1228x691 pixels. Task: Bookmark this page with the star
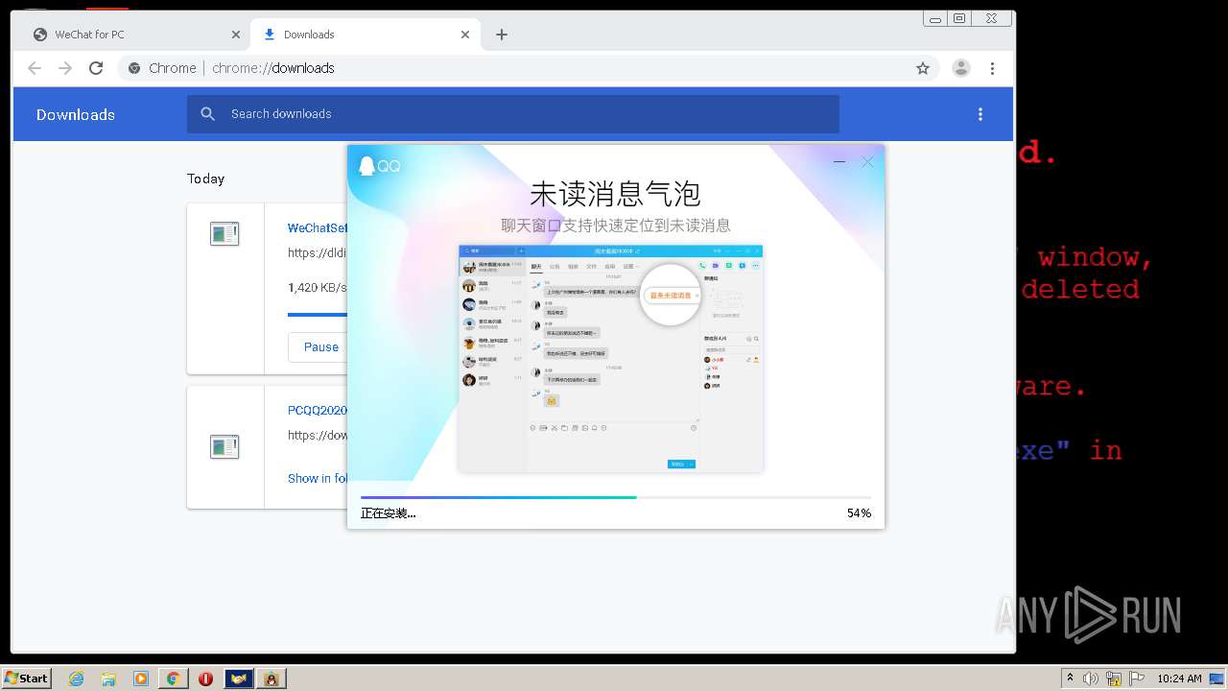point(923,68)
